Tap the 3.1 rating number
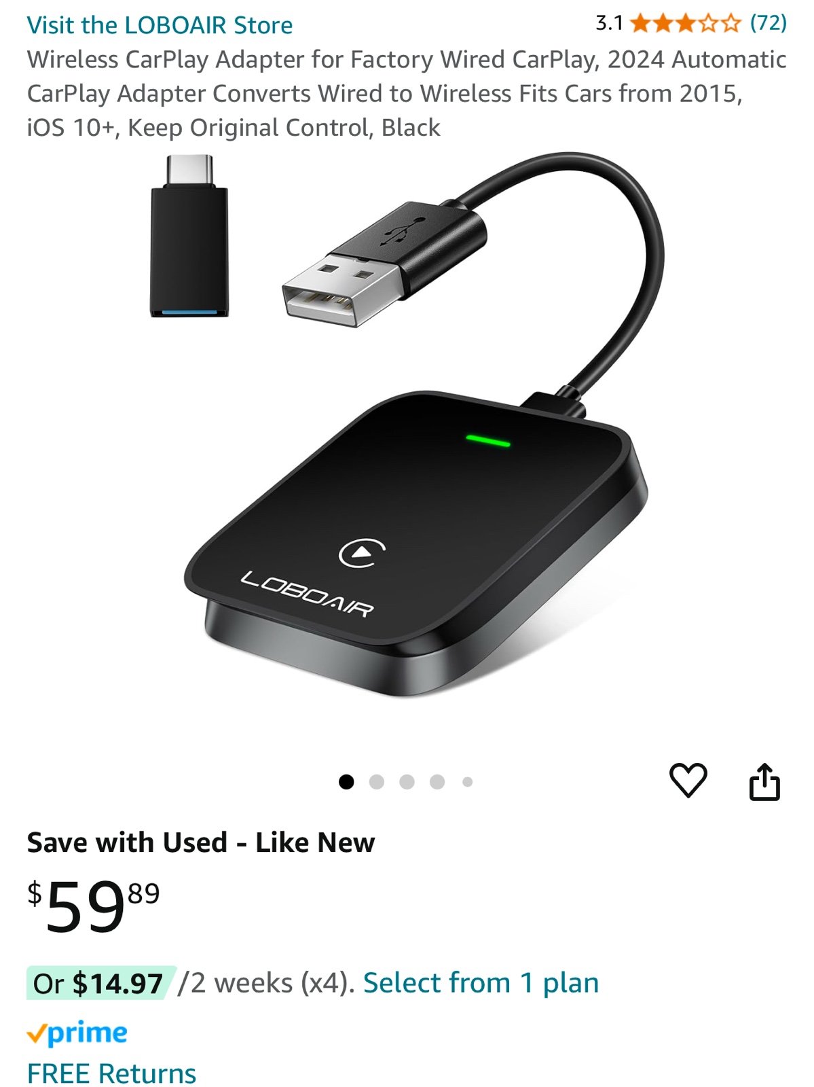 609,23
